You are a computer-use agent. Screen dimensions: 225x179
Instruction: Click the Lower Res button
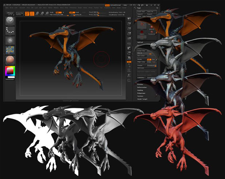142,51
